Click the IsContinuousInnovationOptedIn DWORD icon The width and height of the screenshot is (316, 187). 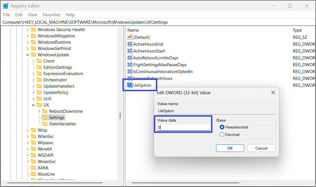click(x=130, y=71)
